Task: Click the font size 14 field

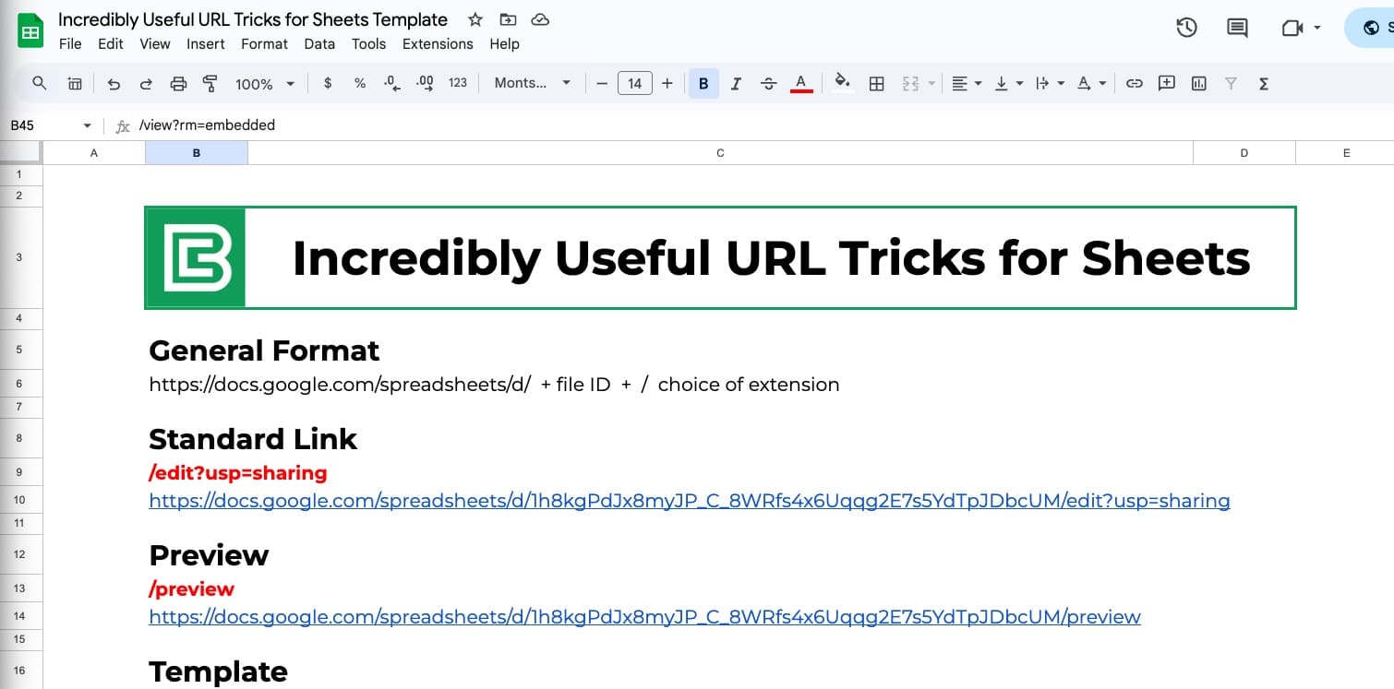Action: point(634,84)
